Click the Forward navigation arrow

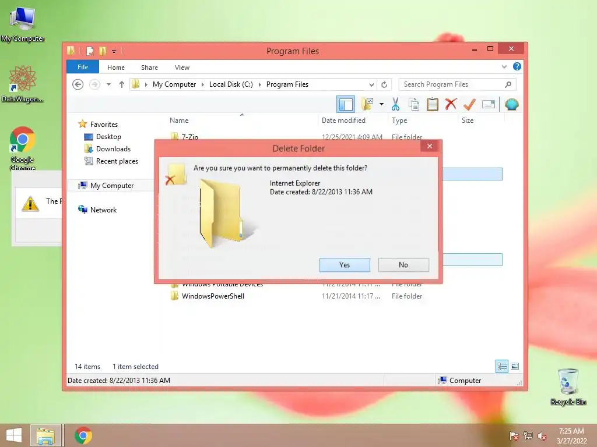click(x=94, y=84)
